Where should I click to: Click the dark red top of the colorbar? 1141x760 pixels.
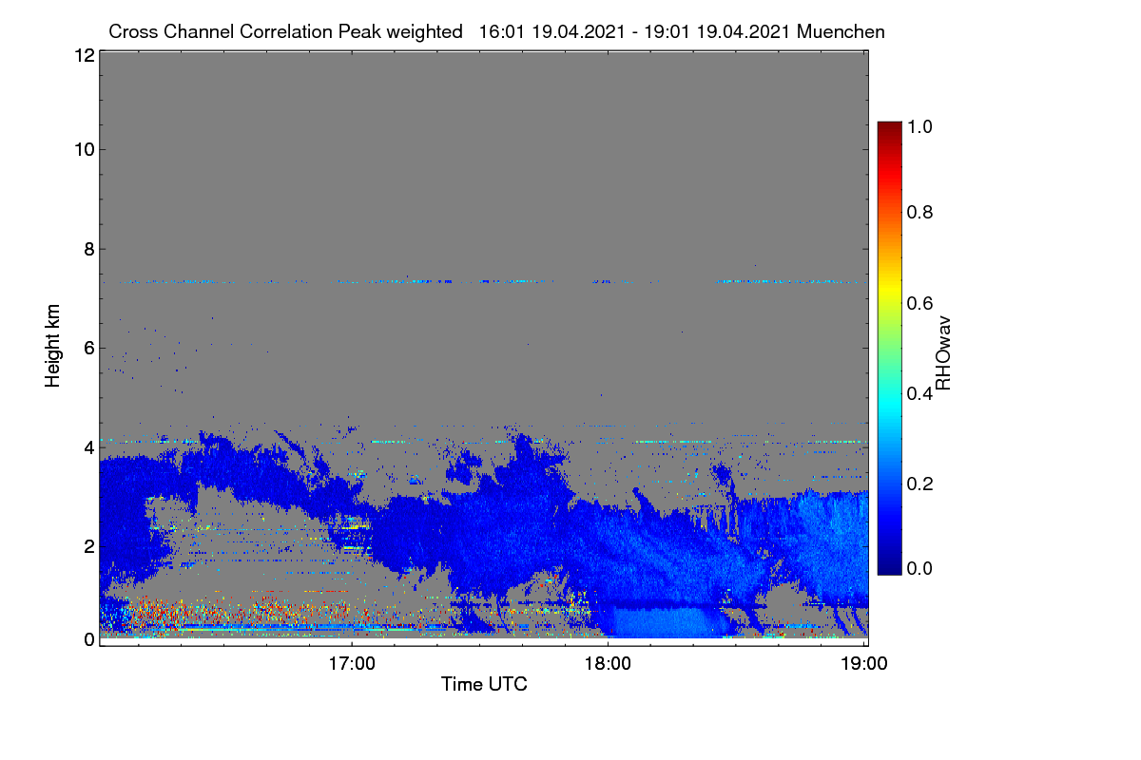coord(889,128)
